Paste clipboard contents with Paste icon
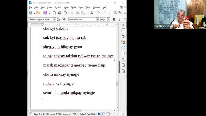 coord(83,13)
